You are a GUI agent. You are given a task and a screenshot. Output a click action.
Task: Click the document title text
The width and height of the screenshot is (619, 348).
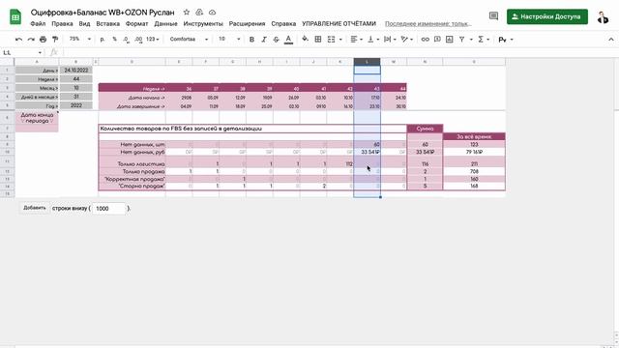point(103,13)
